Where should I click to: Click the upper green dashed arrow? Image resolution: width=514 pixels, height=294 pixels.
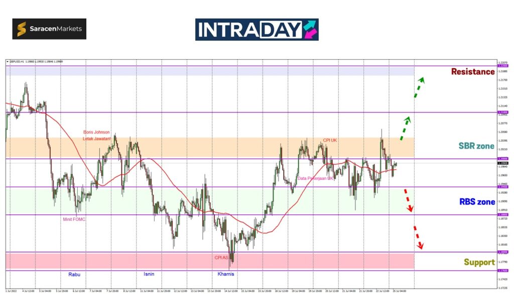point(419,87)
